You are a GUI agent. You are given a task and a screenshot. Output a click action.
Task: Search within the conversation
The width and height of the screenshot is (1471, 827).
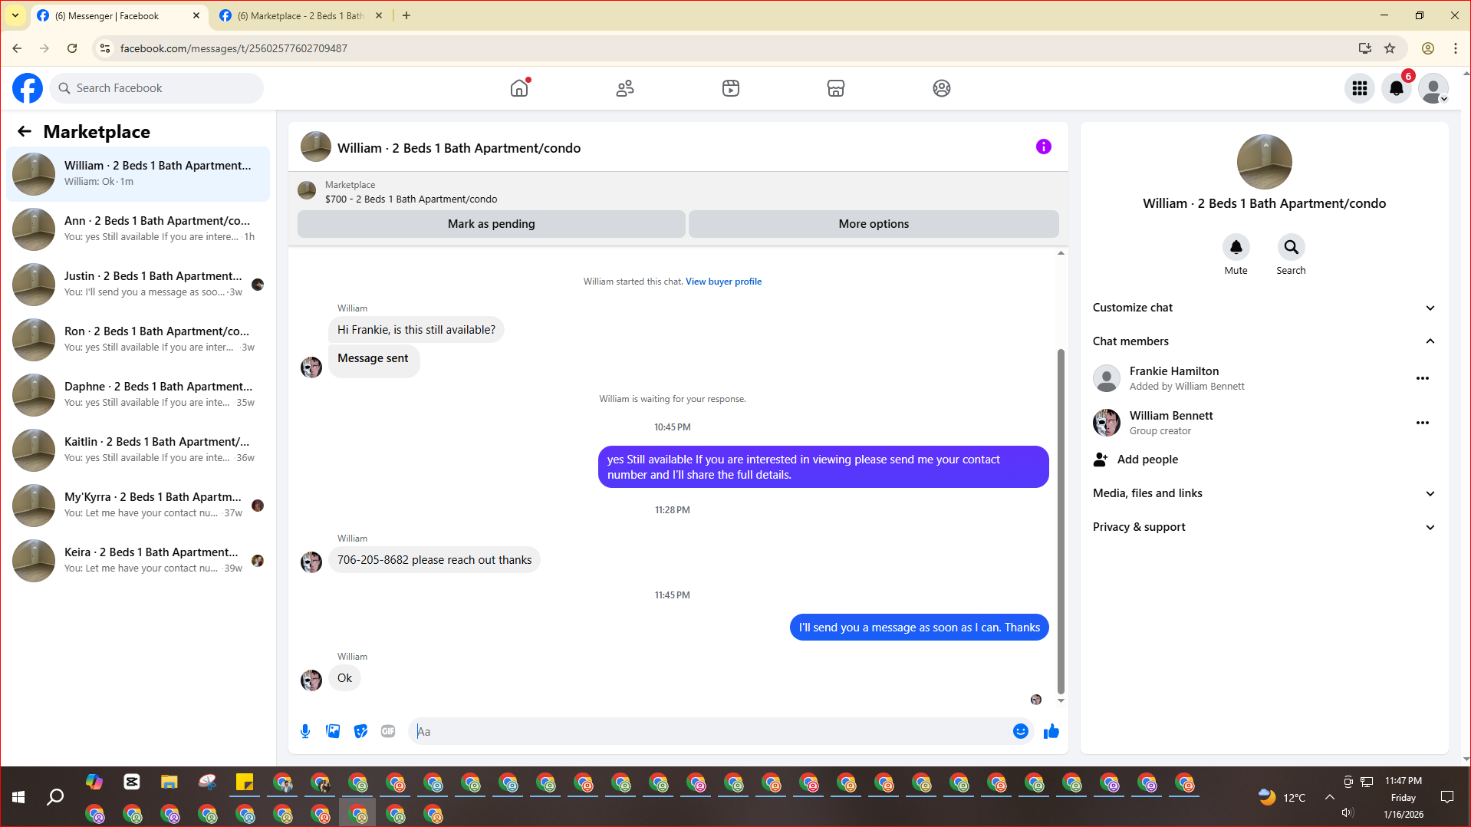coord(1291,247)
